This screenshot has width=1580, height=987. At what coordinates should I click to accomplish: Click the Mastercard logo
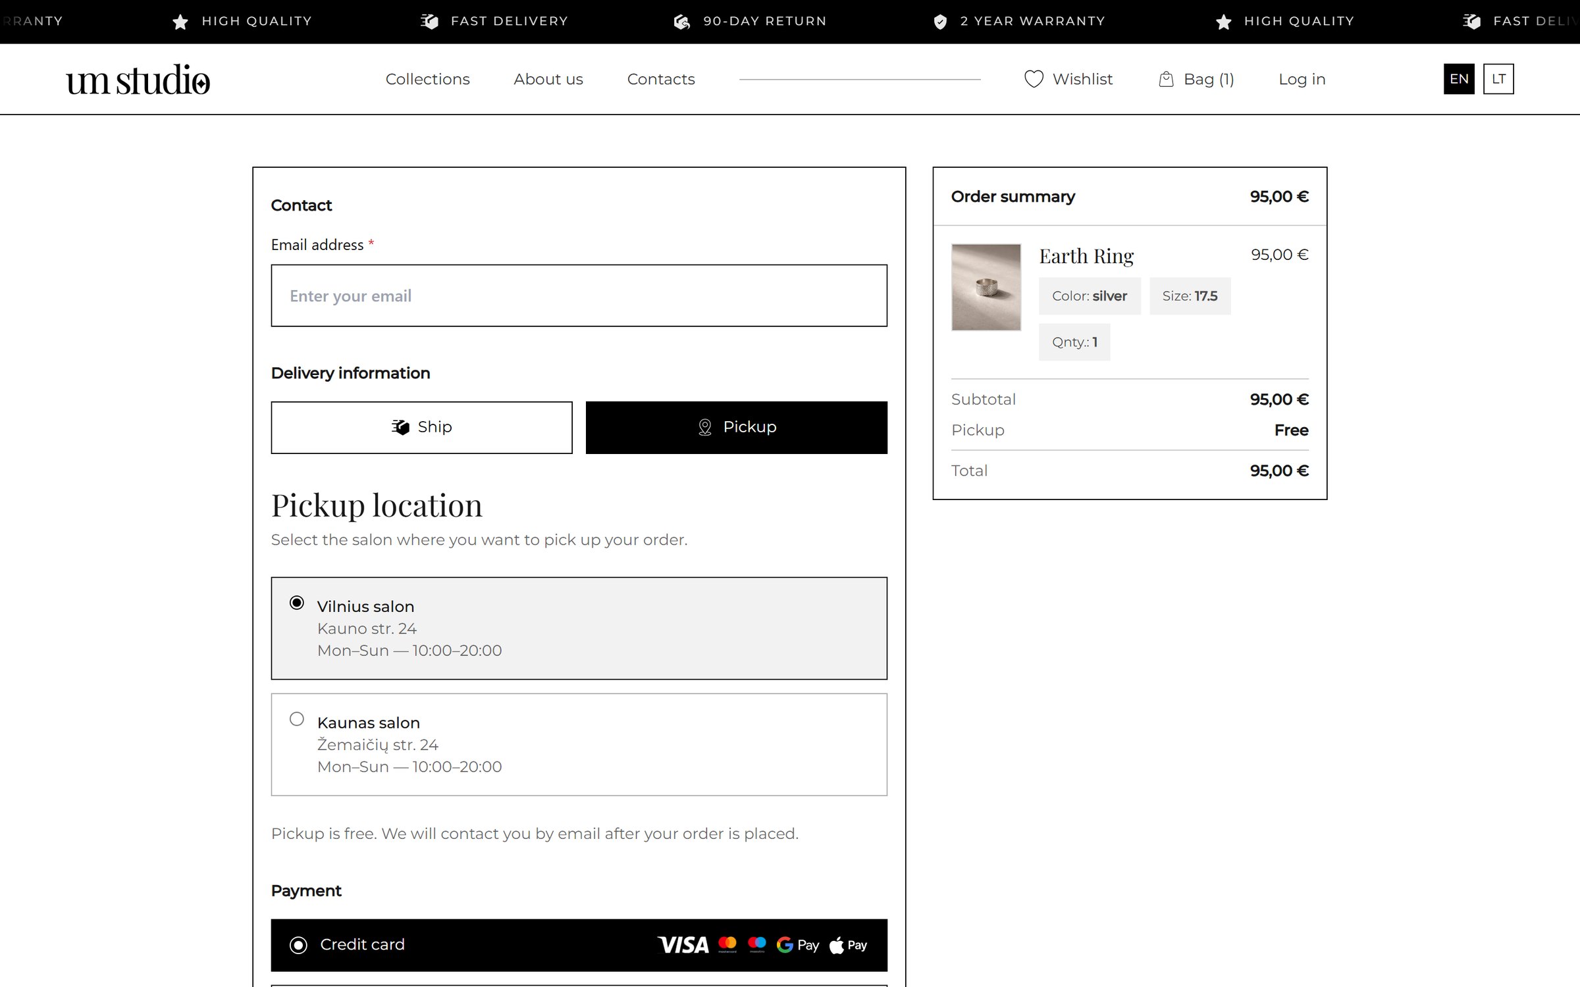(x=727, y=944)
